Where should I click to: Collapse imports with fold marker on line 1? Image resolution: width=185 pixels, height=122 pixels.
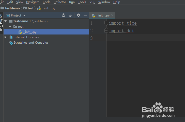tap(106, 23)
